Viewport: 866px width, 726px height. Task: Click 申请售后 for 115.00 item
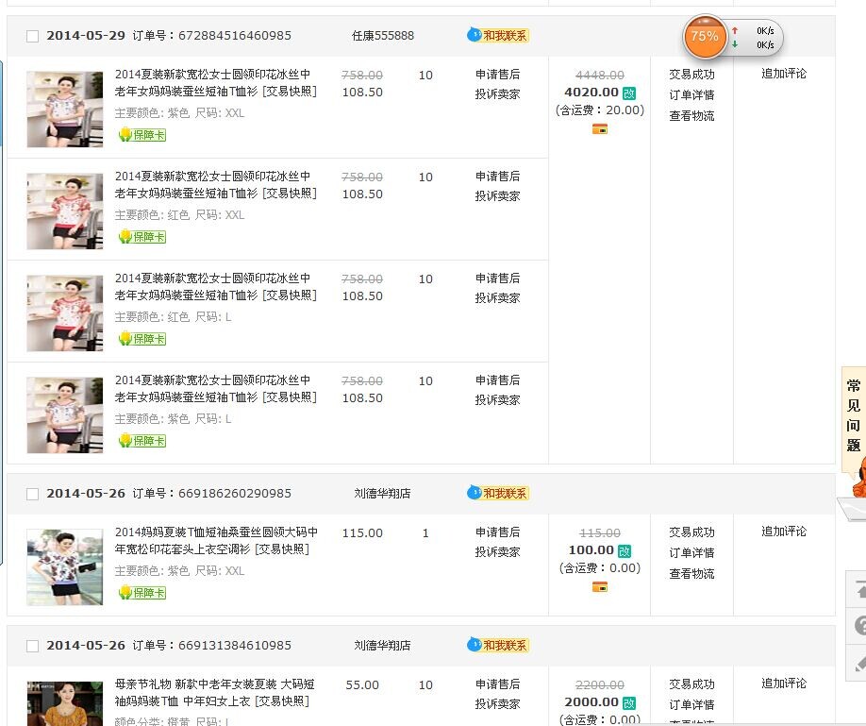coord(497,532)
